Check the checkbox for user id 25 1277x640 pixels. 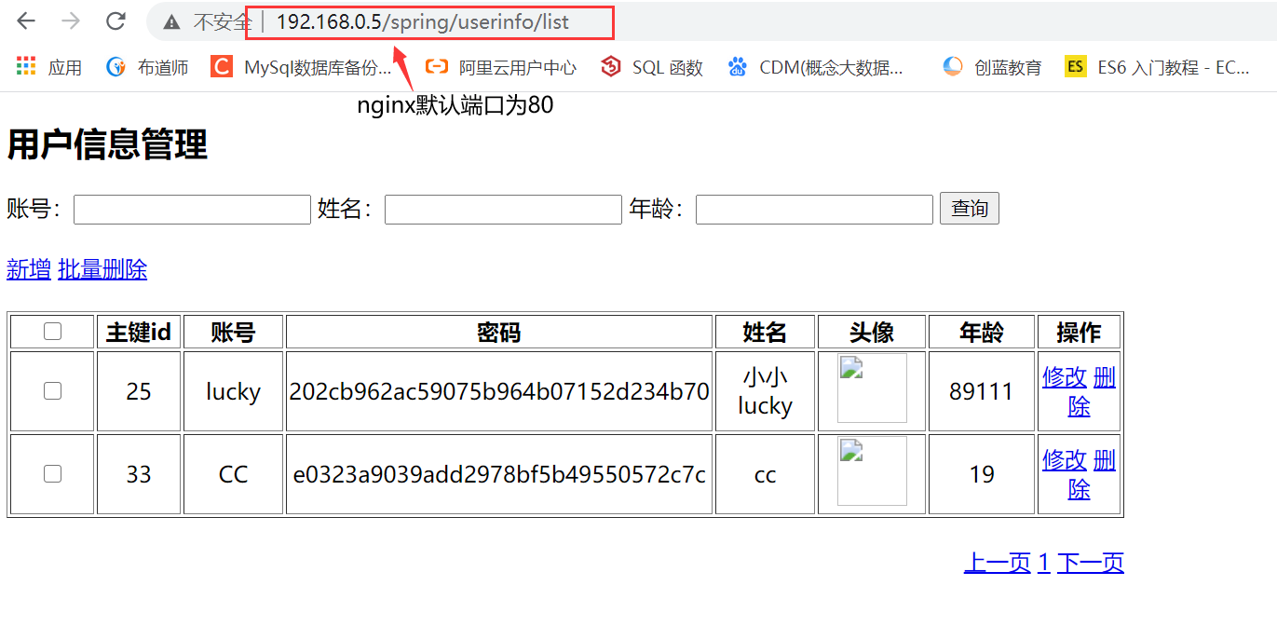click(51, 390)
